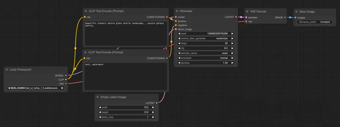Click the clip input socket of the negative prompt node
This screenshot has height=127, width=340.
(85, 58)
